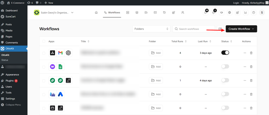Click the import workflow icon beside search
The width and height of the screenshot is (269, 115).
click(220, 29)
